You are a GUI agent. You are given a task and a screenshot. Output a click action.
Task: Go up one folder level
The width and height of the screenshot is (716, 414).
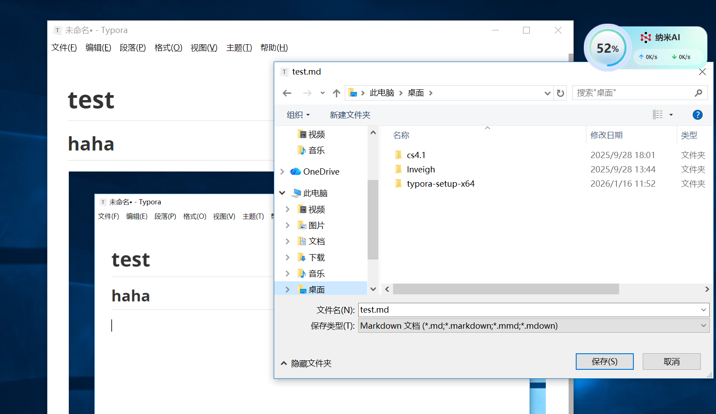pos(336,93)
